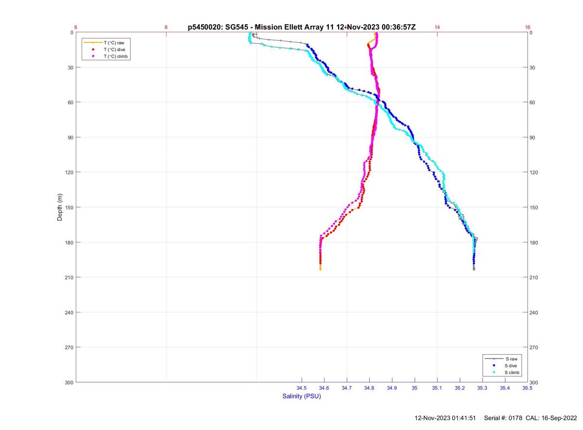Click left-axis depth tick label 120
The height and width of the screenshot is (430, 583).
pos(69,172)
